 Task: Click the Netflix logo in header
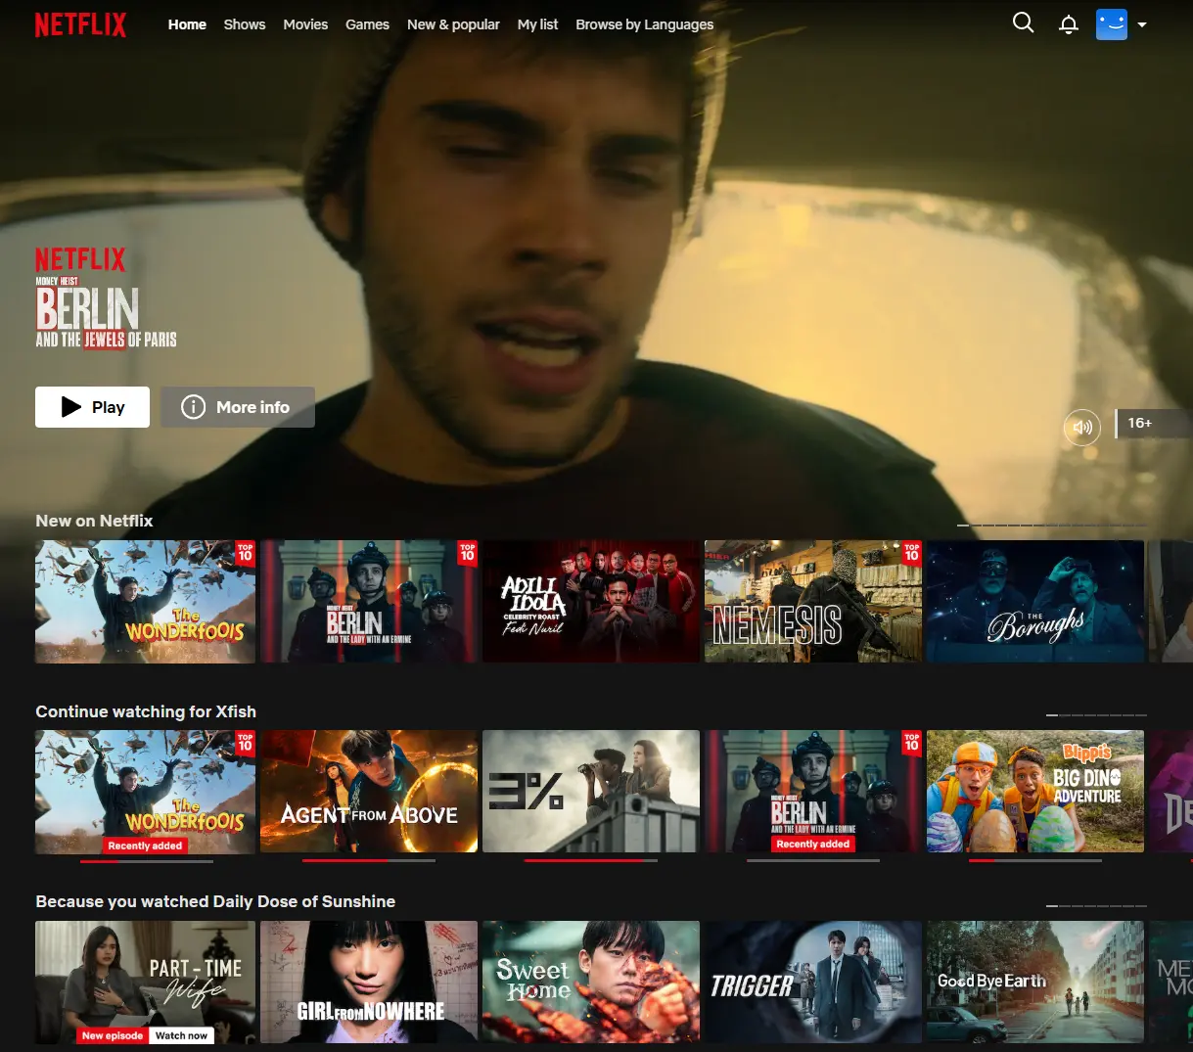pyautogui.click(x=80, y=24)
